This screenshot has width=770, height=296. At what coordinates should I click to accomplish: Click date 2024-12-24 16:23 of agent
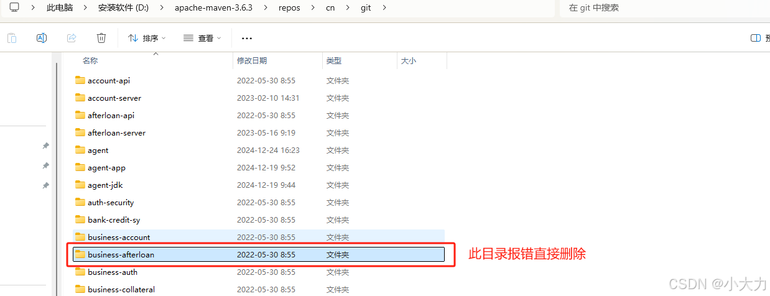(268, 150)
